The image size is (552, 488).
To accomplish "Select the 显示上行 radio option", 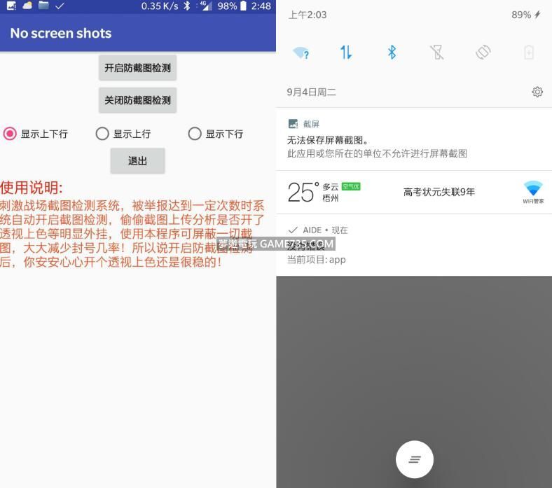I will [x=123, y=134].
